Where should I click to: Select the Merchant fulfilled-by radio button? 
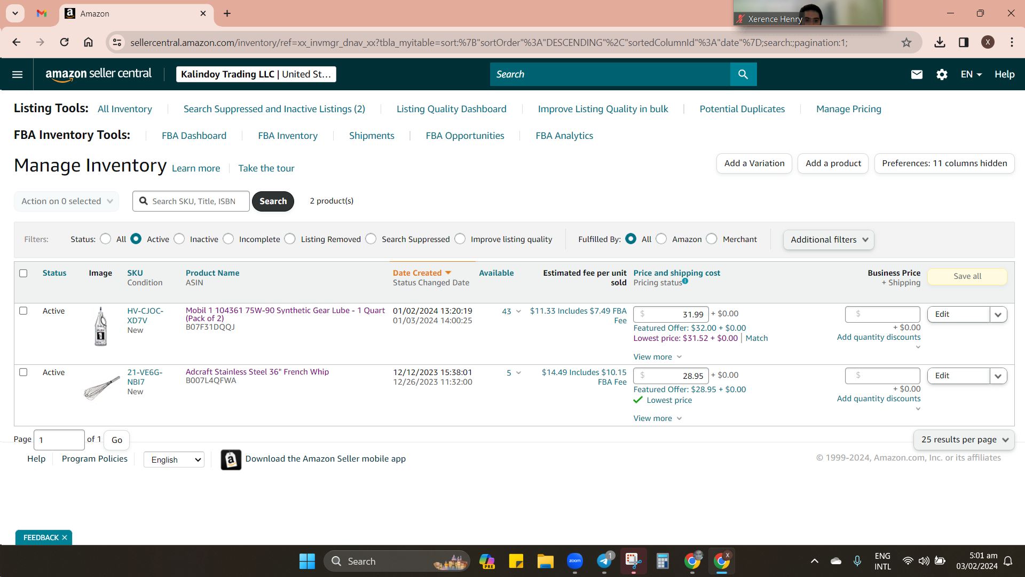tap(712, 239)
